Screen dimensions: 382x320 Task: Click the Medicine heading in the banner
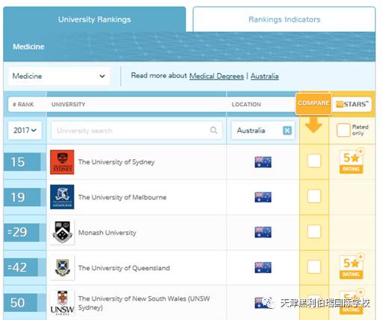coord(28,47)
